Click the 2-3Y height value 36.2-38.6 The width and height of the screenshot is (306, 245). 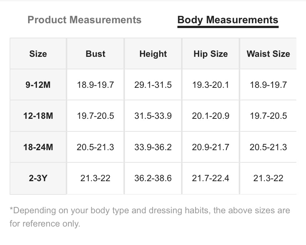coord(153,178)
